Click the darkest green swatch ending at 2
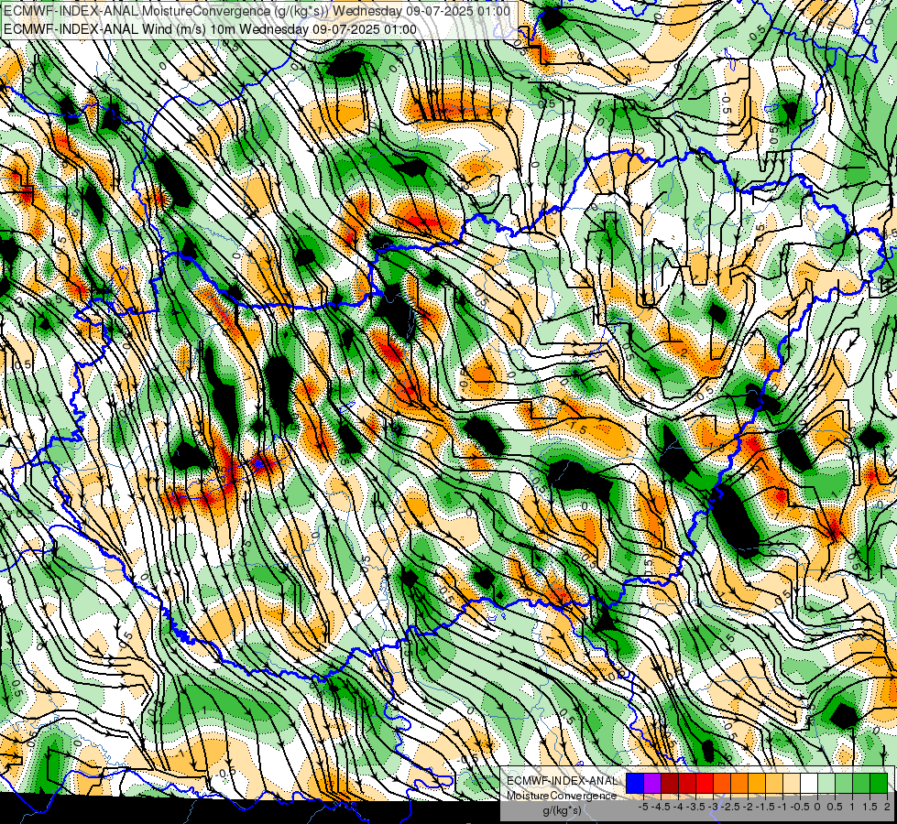Screen dimensions: 897x824 pyautogui.click(x=879, y=784)
